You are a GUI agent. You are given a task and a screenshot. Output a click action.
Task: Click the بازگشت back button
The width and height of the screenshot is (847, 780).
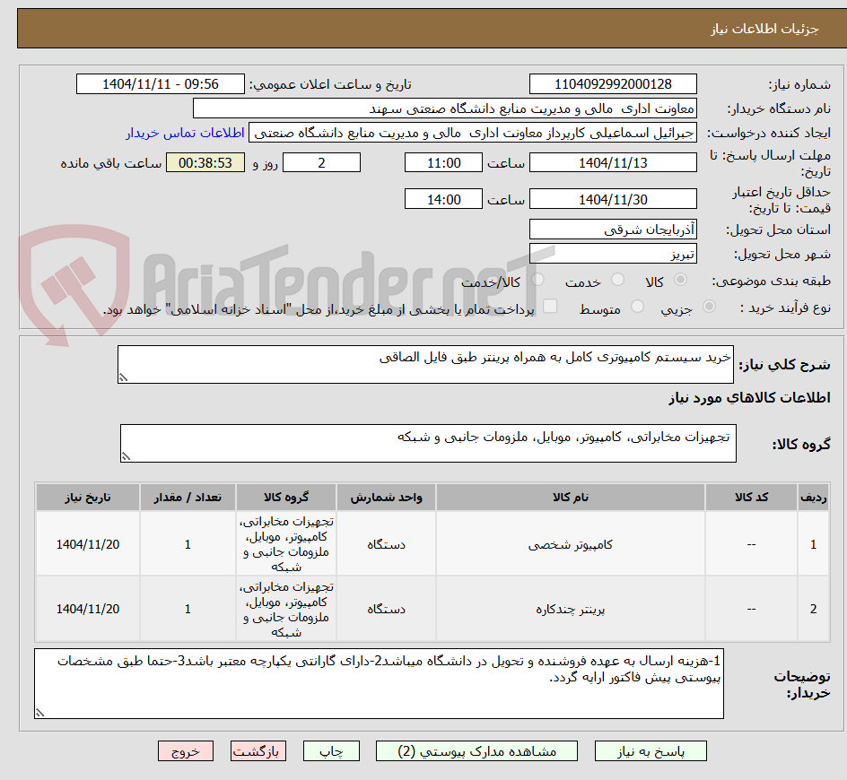pos(258,750)
